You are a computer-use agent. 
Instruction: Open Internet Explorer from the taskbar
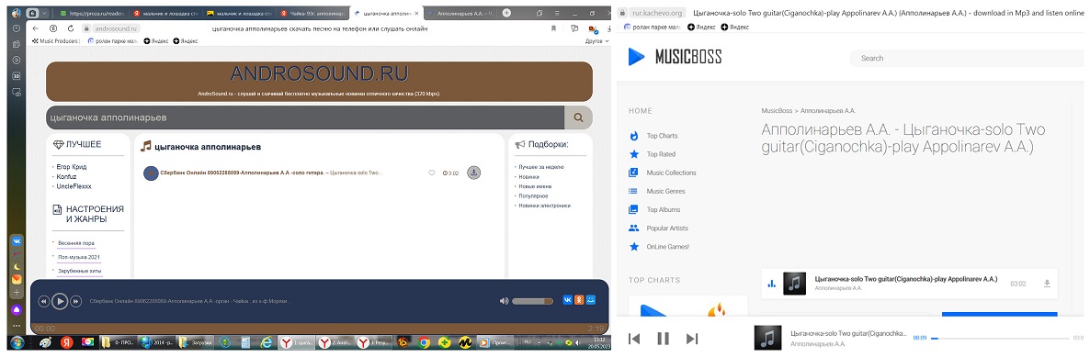(265, 342)
